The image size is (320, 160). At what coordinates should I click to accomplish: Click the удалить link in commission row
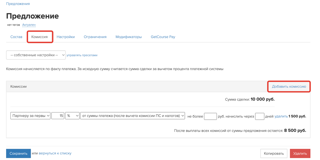pyautogui.click(x=281, y=116)
